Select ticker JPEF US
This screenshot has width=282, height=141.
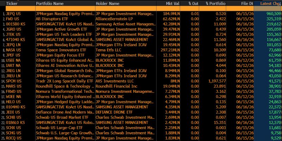(x=13, y=55)
